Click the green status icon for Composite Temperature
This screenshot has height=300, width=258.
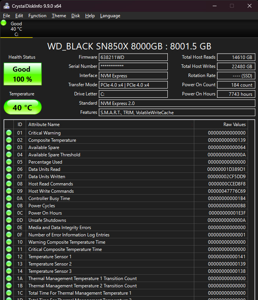pos(9,140)
